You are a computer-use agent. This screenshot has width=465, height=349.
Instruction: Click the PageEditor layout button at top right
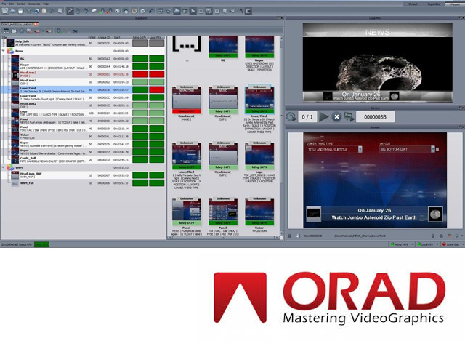[434, 4]
